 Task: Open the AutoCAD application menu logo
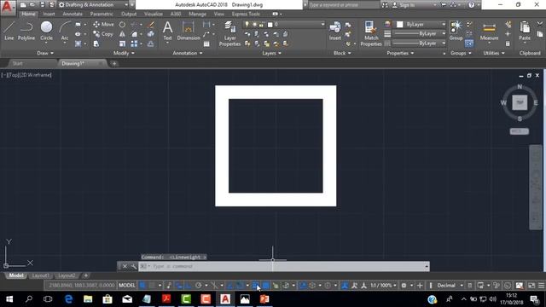(x=8, y=8)
